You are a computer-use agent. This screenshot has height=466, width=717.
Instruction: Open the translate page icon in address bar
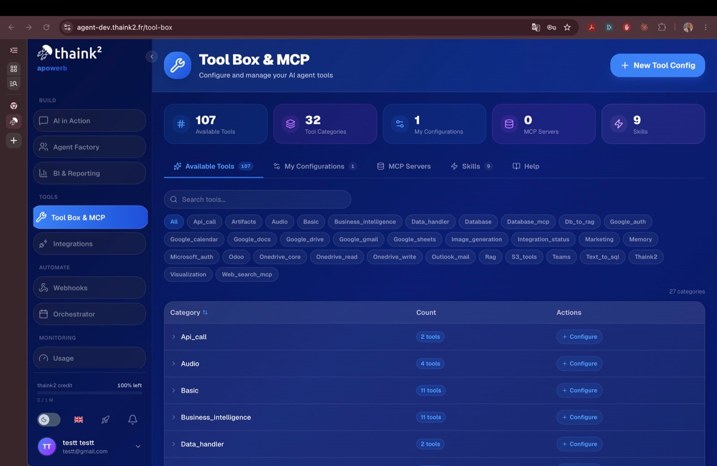coord(536,27)
